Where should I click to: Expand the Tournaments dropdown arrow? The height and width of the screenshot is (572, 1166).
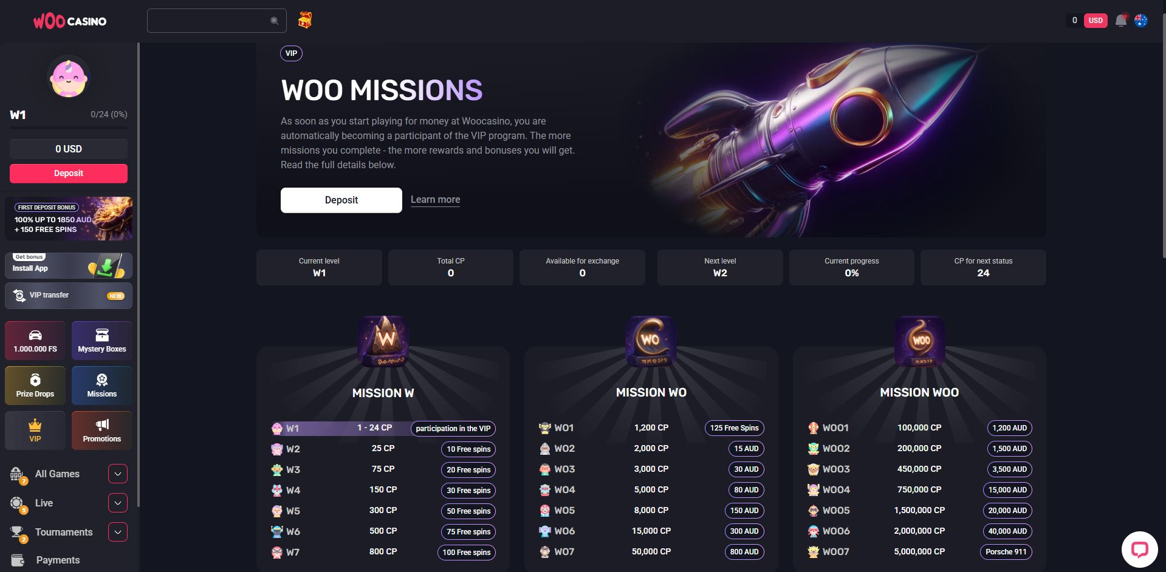118,532
